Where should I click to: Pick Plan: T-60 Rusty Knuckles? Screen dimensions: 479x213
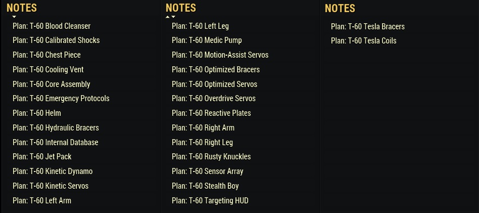coord(211,157)
